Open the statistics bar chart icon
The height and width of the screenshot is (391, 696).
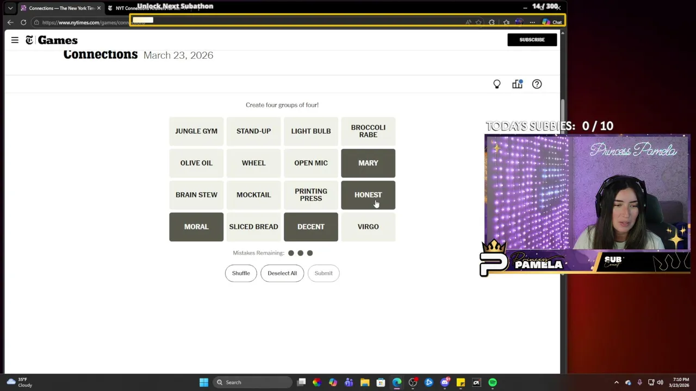(517, 84)
